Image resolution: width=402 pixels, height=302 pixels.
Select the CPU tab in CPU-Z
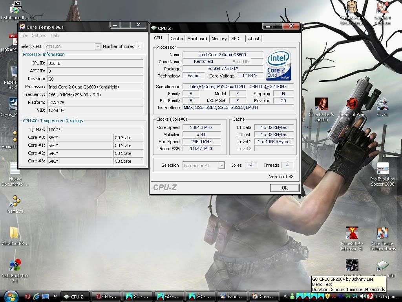tap(158, 38)
